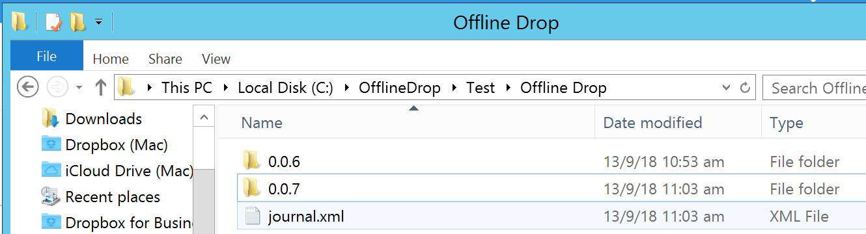Click the 13/9/18 10:53 am date
866x234 pixels.
[x=663, y=162]
